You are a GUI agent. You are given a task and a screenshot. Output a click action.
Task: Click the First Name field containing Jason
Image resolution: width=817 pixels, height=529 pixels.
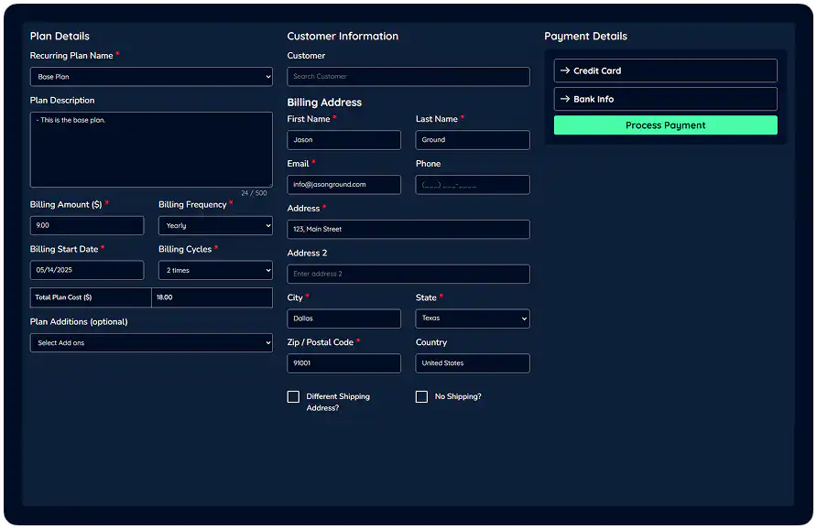tap(343, 139)
